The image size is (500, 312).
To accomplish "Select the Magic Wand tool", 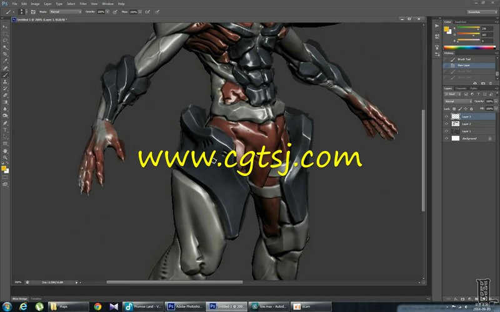I will pyautogui.click(x=5, y=47).
